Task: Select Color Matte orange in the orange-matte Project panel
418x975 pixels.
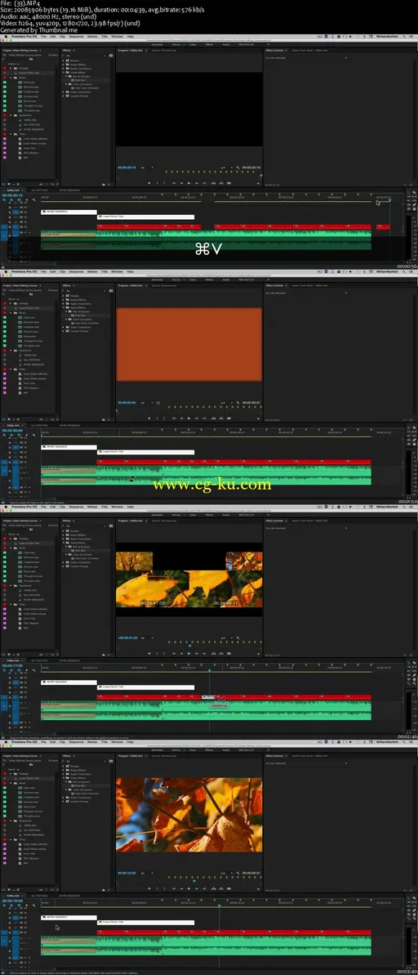Action: coord(35,378)
